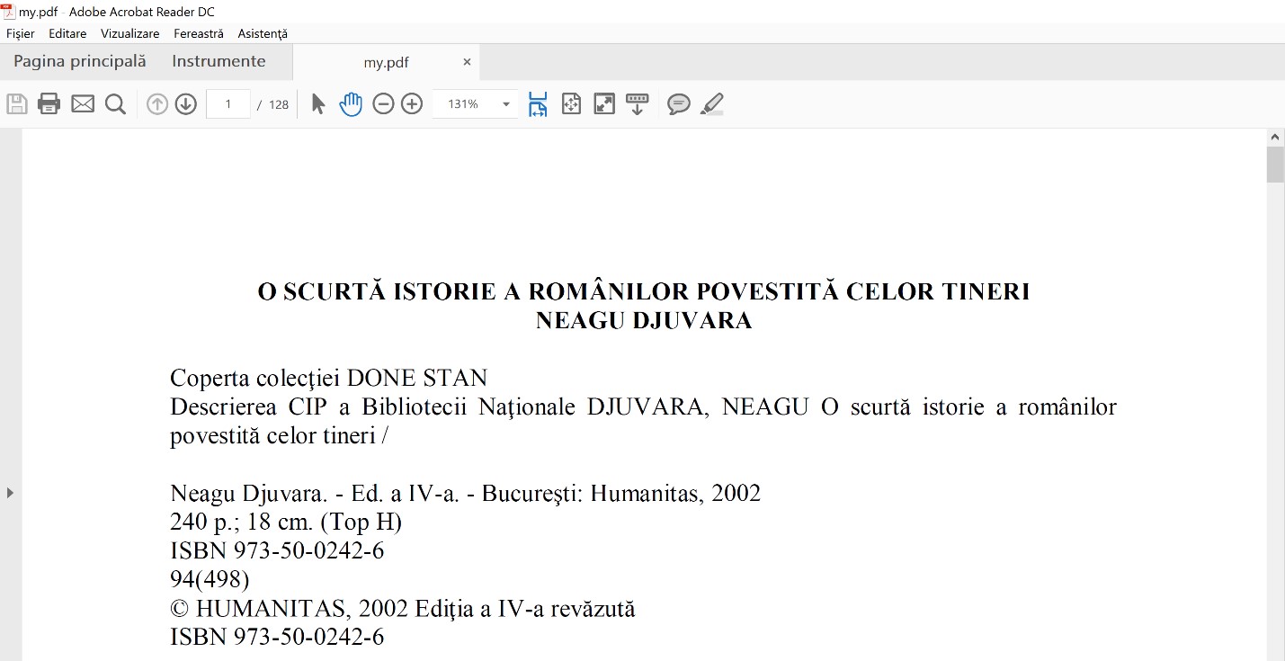
Task: Click text 'Coperta colecţiei DONE STAN'
Action: click(x=328, y=378)
